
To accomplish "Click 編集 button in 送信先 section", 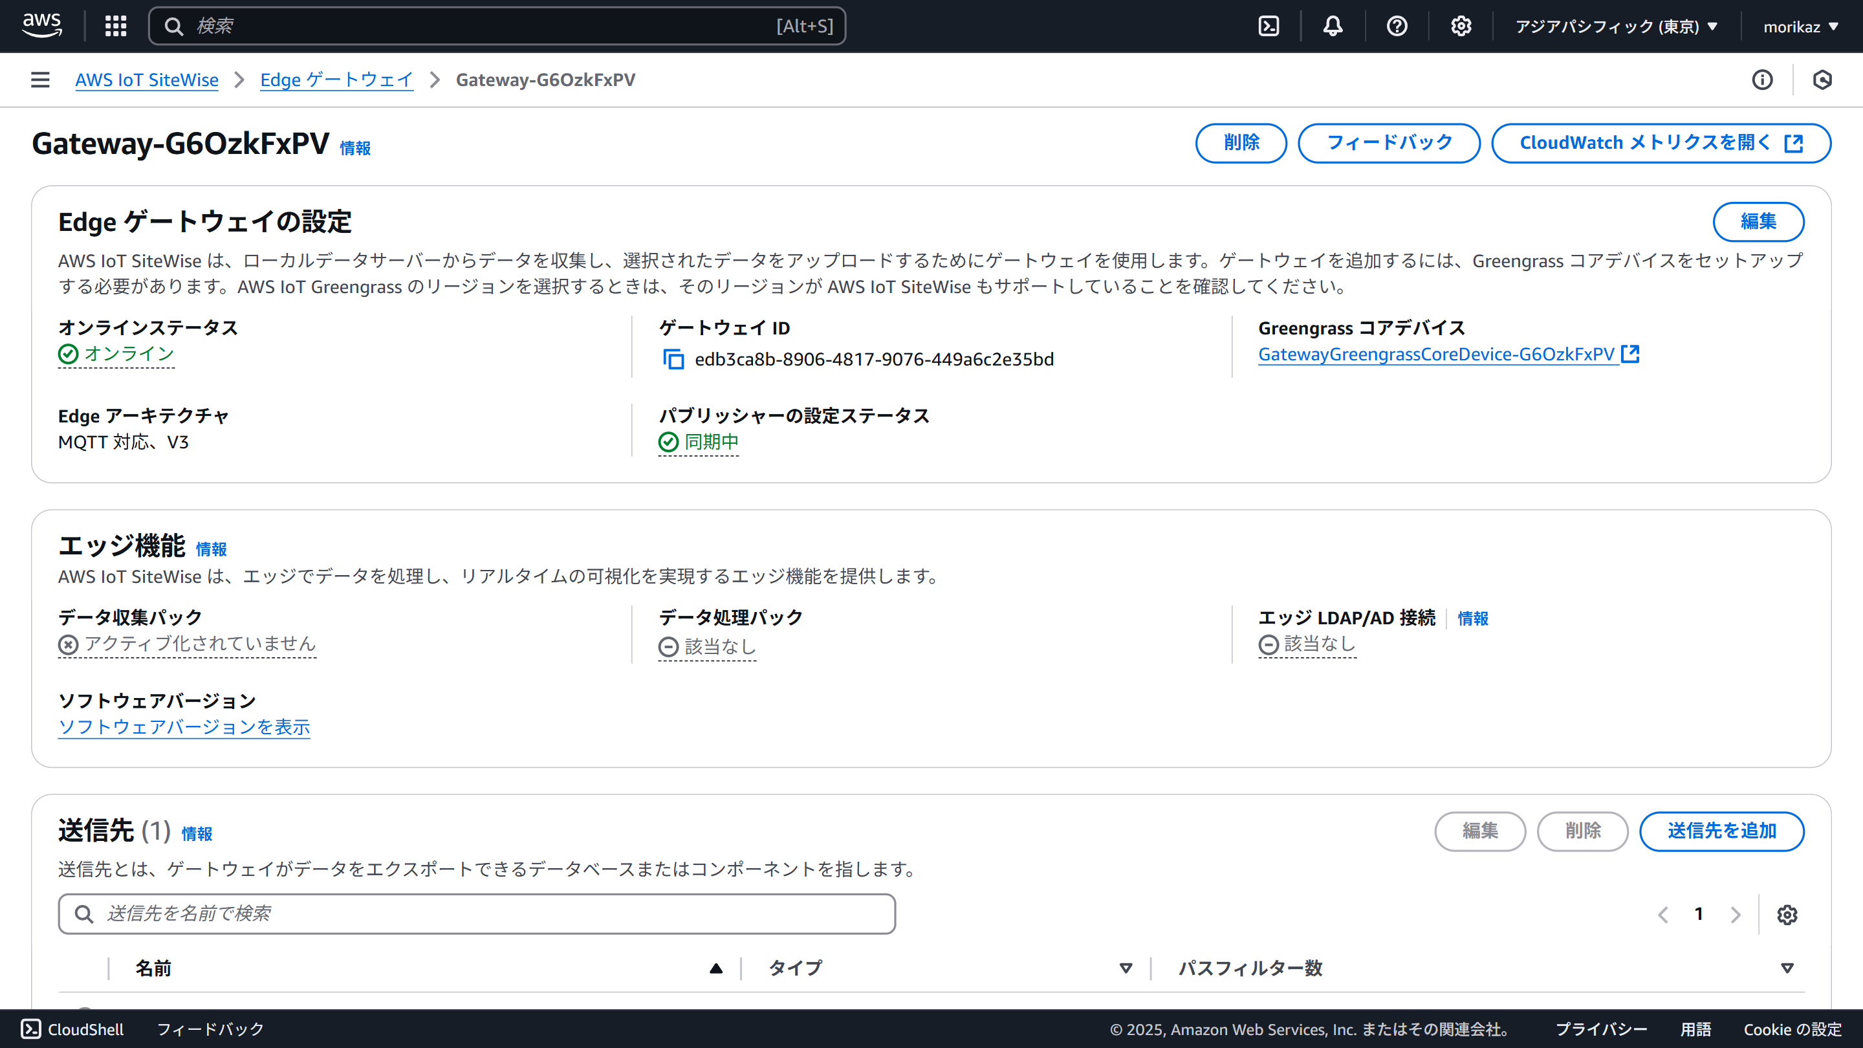I will 1479,831.
